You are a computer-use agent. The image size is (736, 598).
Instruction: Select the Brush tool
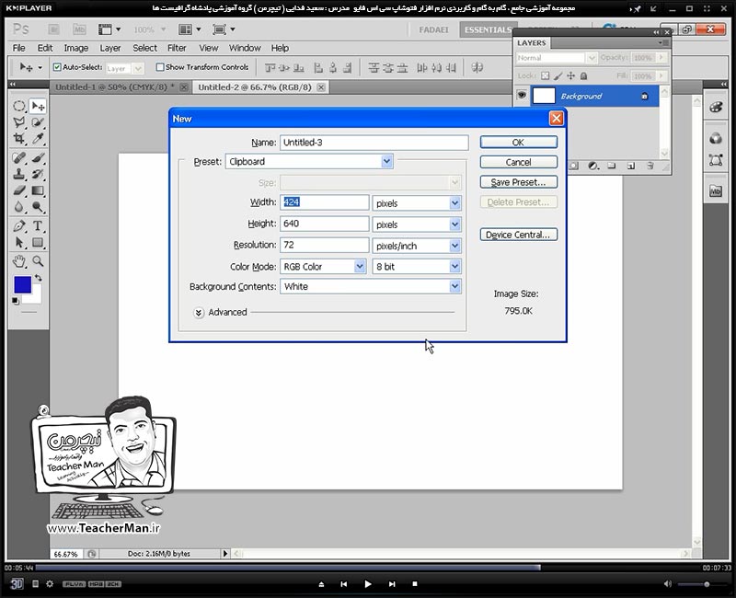pyautogui.click(x=38, y=157)
